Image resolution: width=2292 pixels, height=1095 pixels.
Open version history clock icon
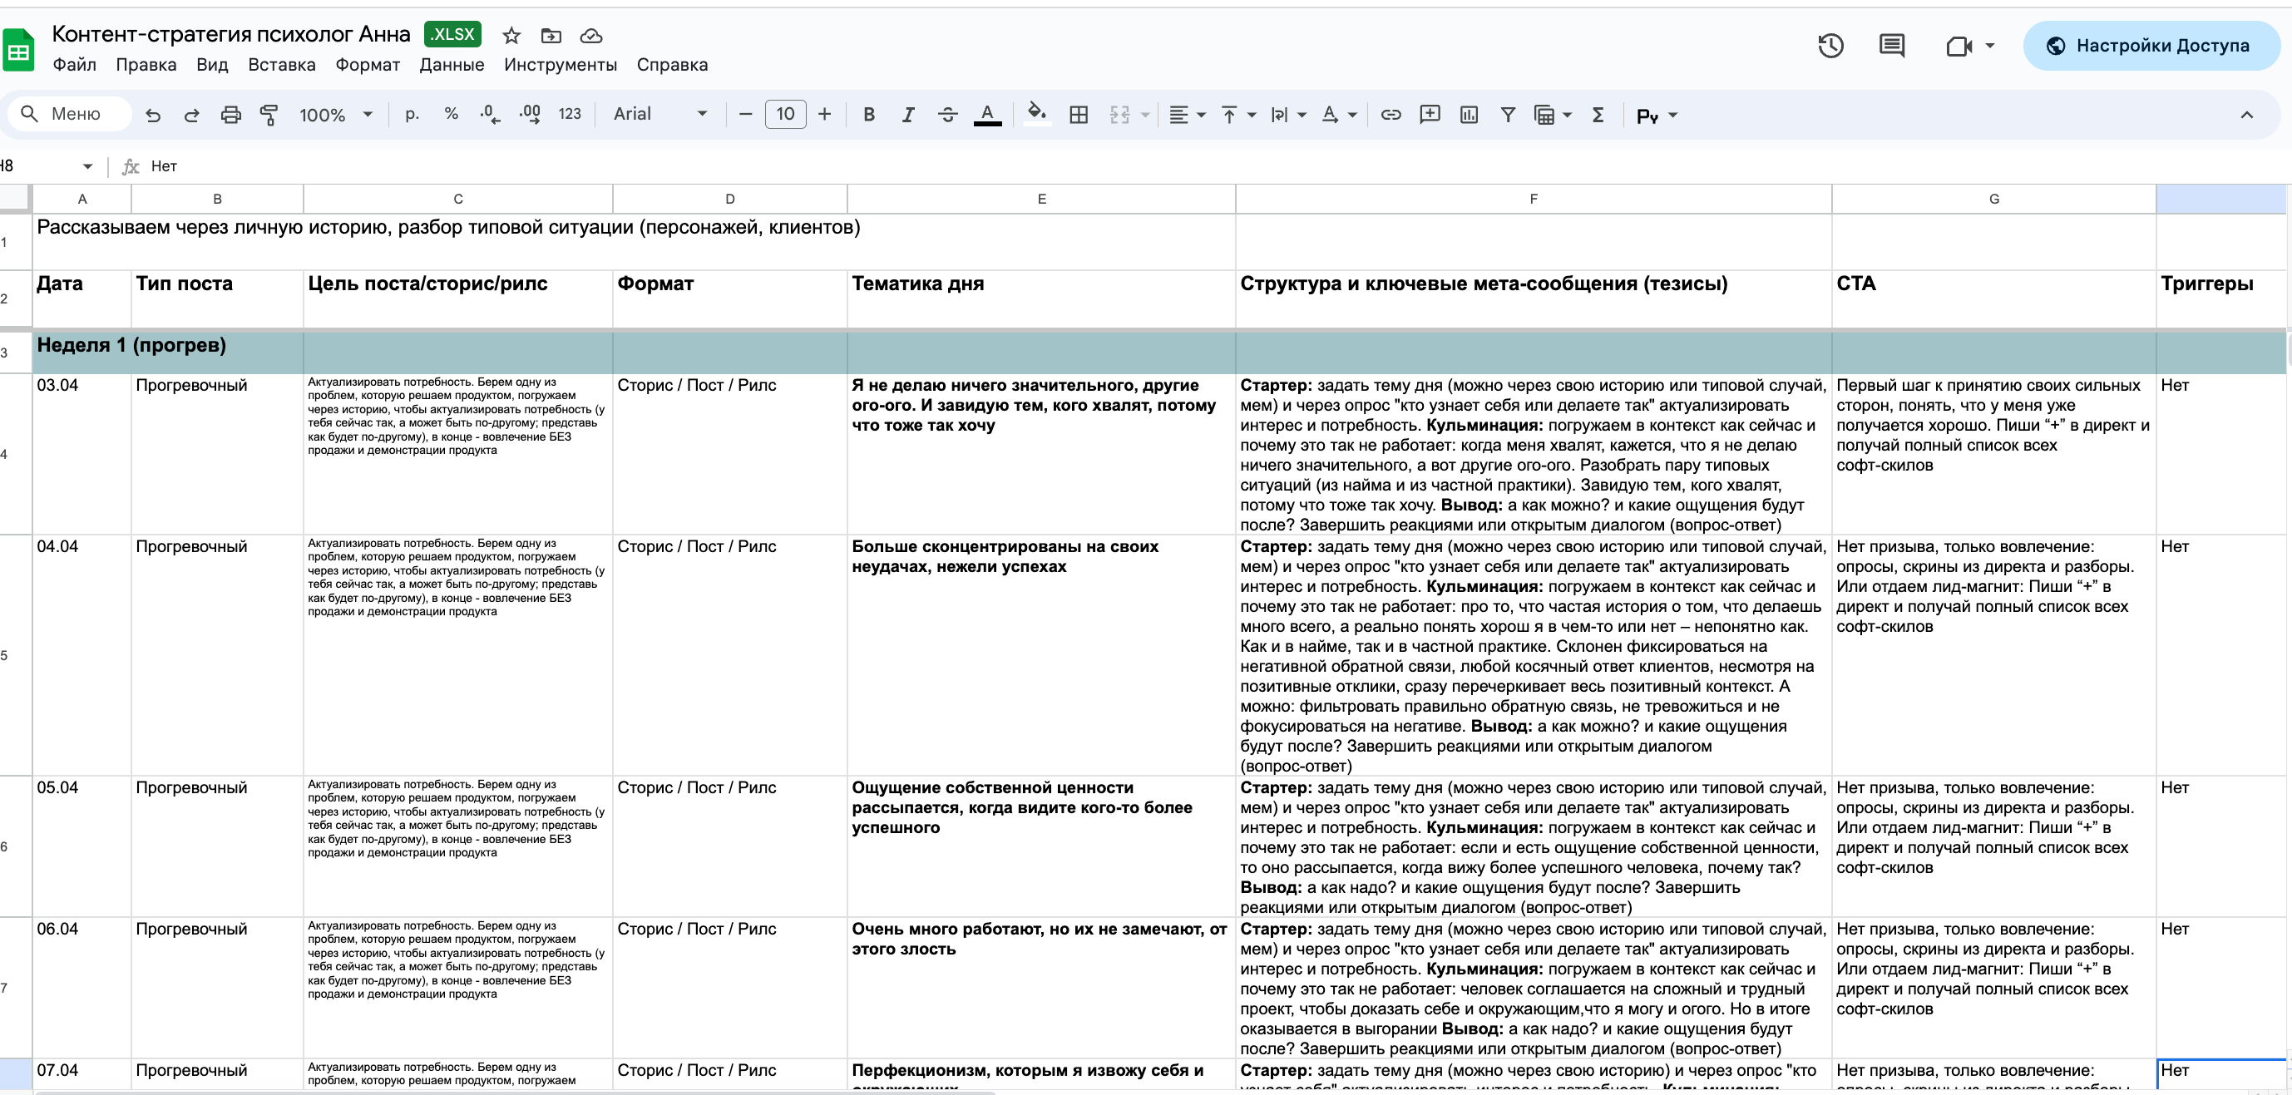point(1830,46)
